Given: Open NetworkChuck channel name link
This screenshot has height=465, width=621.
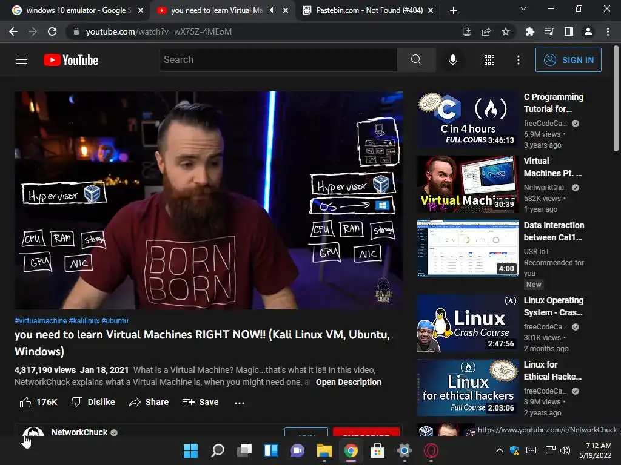Looking at the screenshot, I should click(79, 432).
